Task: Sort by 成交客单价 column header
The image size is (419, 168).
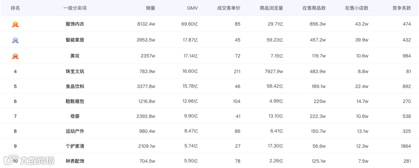Action: click(x=229, y=8)
